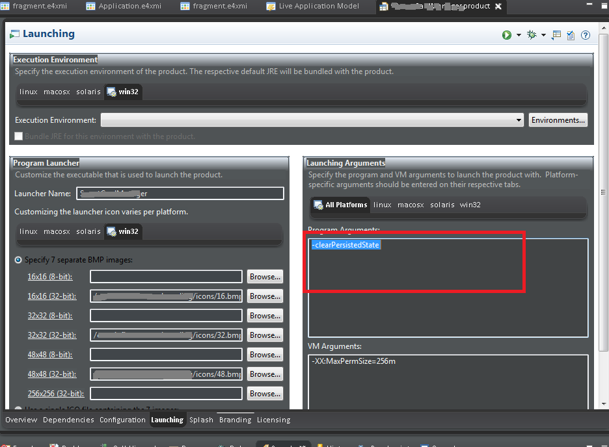Open the Branding page tab
This screenshot has width=609, height=447.
tap(235, 420)
